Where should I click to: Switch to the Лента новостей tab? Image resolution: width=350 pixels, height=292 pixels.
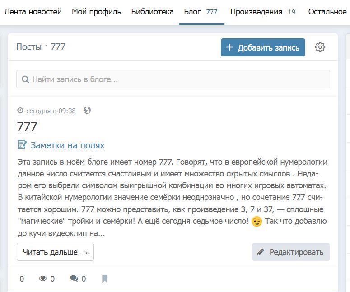[33, 12]
